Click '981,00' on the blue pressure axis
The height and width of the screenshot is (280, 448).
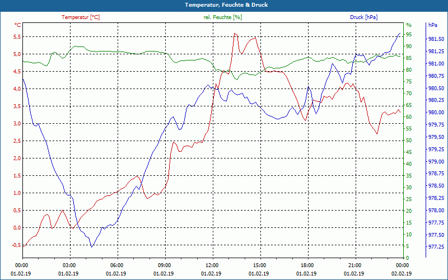pyautogui.click(x=436, y=64)
